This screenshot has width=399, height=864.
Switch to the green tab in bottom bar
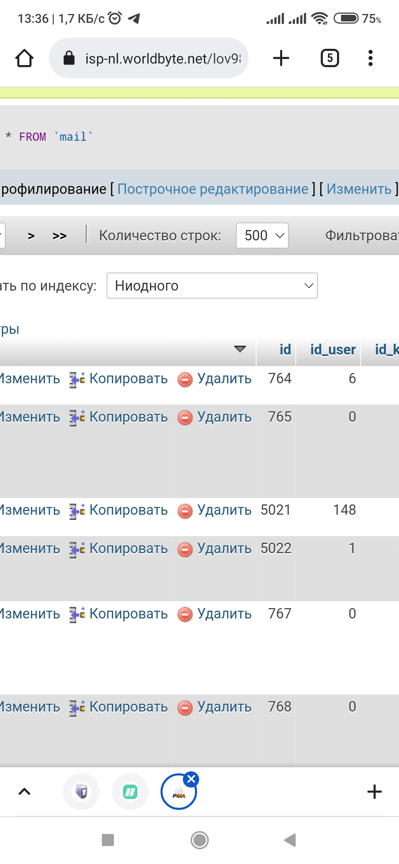130,792
